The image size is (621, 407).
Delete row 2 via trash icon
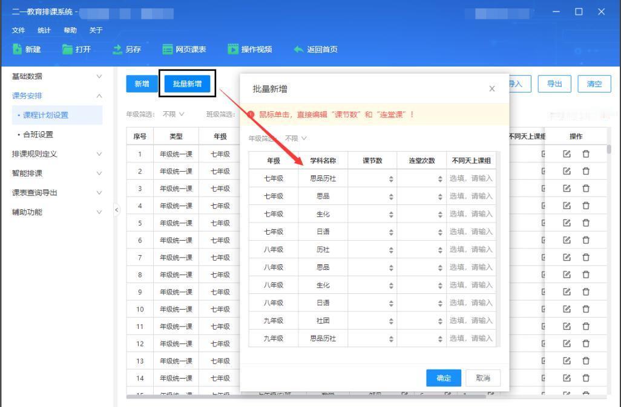(x=586, y=171)
